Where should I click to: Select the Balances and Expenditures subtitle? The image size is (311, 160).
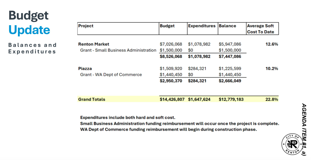pyautogui.click(x=32, y=48)
